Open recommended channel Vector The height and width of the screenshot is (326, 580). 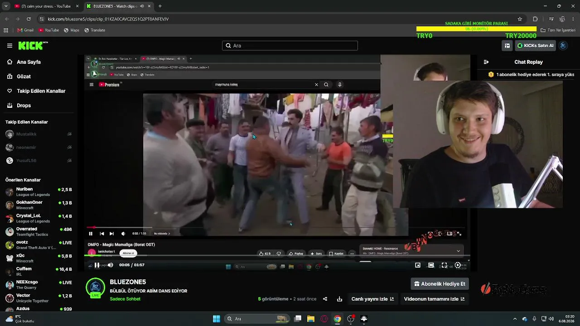click(x=39, y=298)
